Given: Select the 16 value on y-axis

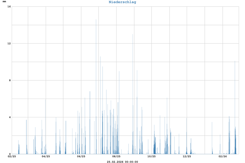Looking at the screenshot, I should coord(9,7).
